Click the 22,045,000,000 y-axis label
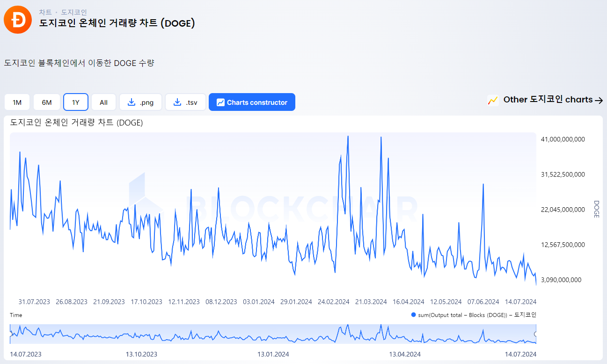607x364 pixels. click(x=563, y=210)
